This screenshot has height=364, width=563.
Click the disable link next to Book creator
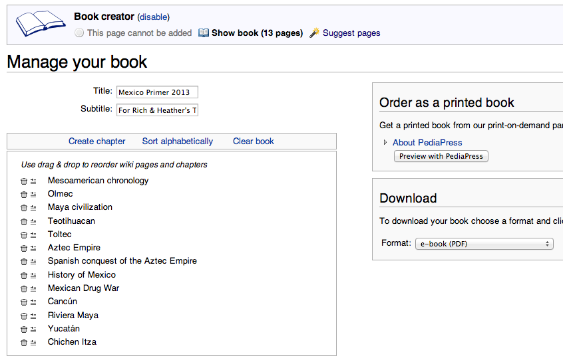click(154, 17)
